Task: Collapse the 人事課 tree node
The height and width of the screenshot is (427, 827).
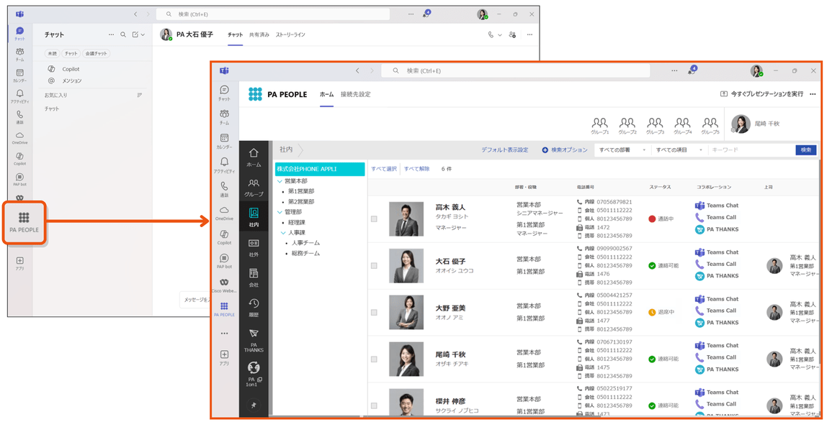Action: (x=283, y=233)
